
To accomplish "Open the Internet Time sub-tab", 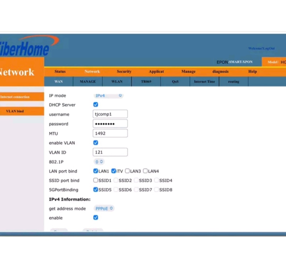I will tap(204, 82).
